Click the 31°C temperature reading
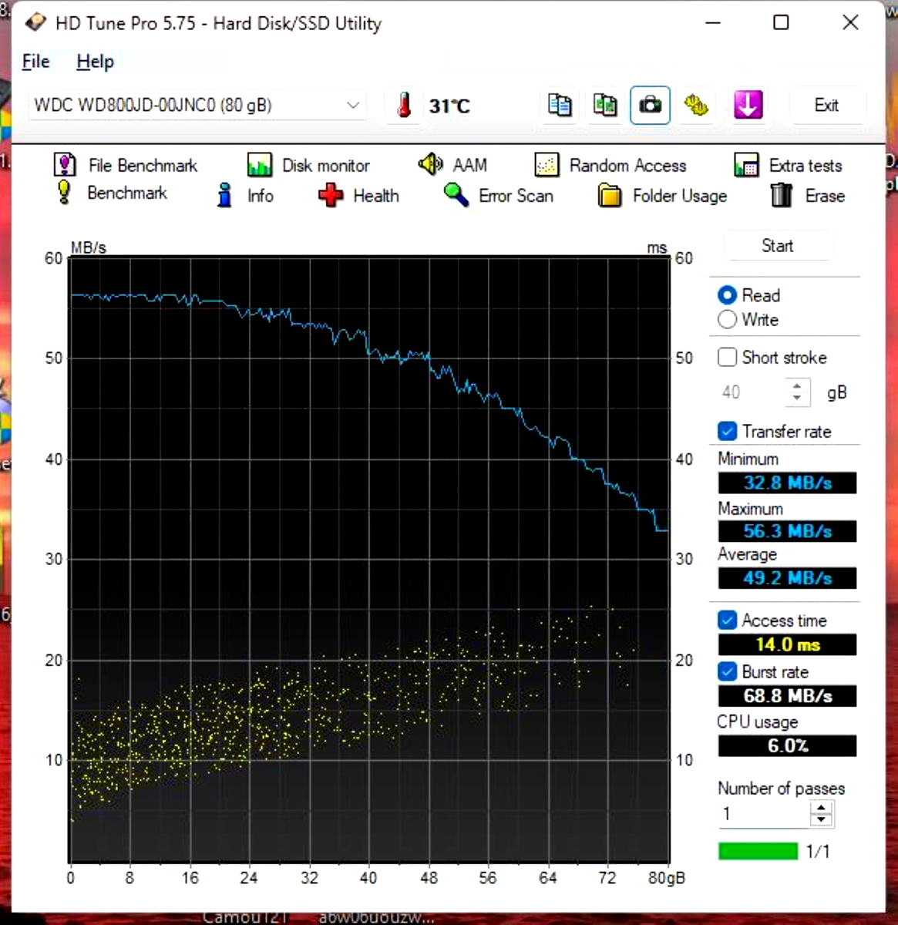The image size is (898, 925). [x=449, y=106]
